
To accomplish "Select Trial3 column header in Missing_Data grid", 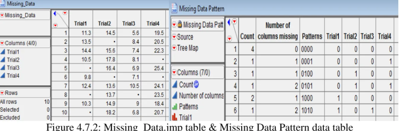I will tap(129, 24).
